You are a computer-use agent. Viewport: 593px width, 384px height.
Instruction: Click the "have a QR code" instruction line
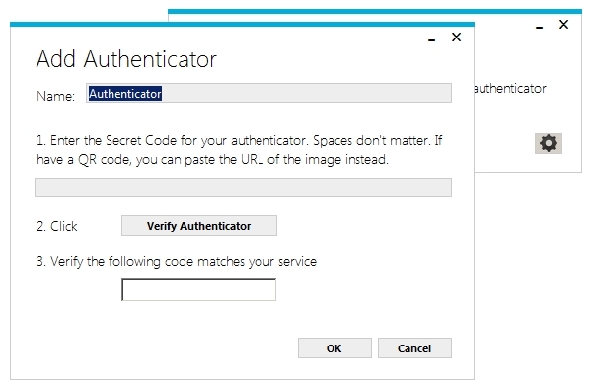(212, 159)
